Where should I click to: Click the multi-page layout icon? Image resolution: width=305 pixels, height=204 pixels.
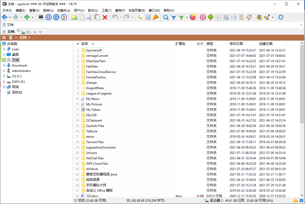pyautogui.click(x=218, y=17)
